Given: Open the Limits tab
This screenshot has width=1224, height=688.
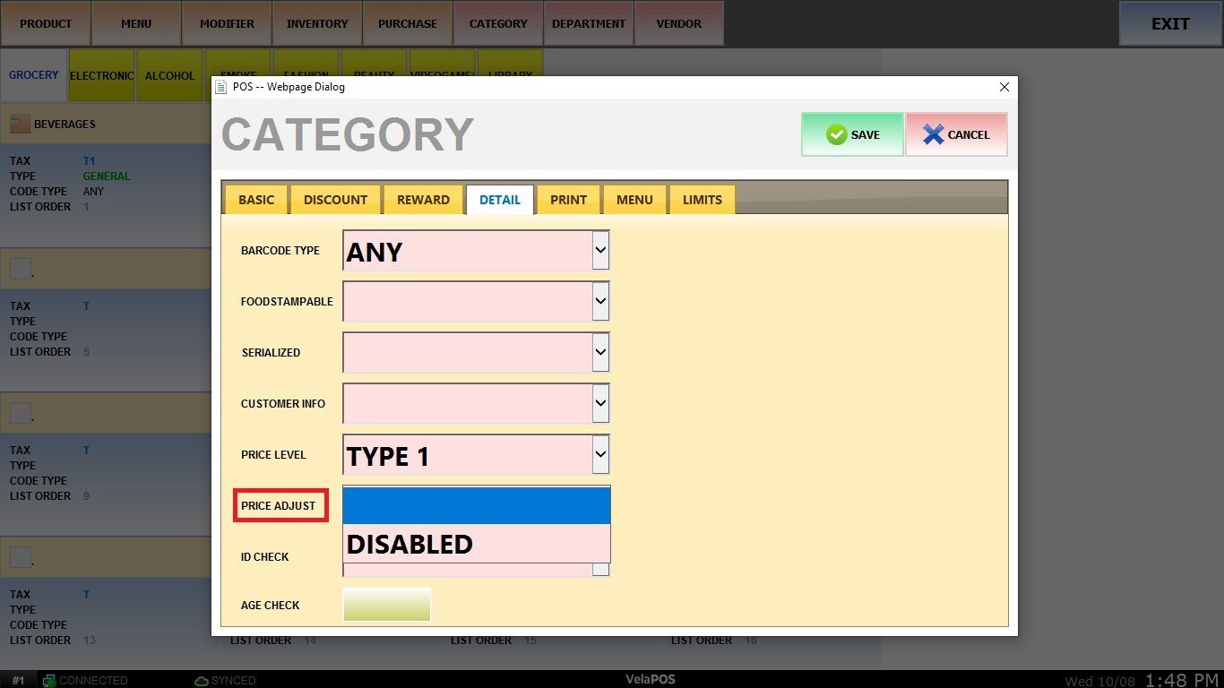Looking at the screenshot, I should (x=702, y=200).
